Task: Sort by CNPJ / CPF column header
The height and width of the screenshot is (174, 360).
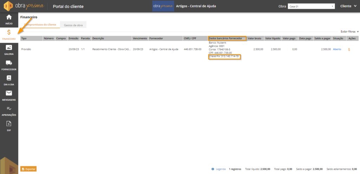Action: tap(195, 39)
